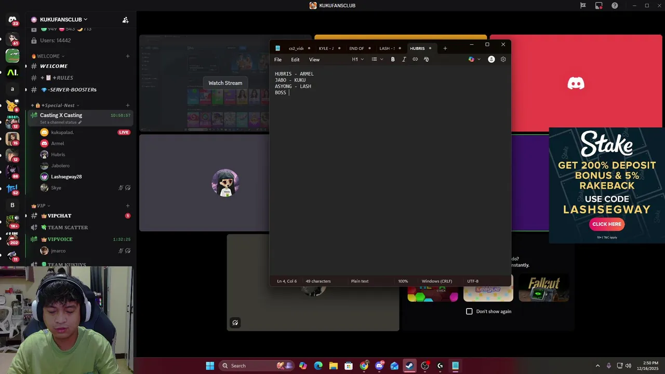Open the Edit menu in Notepad

click(295, 60)
